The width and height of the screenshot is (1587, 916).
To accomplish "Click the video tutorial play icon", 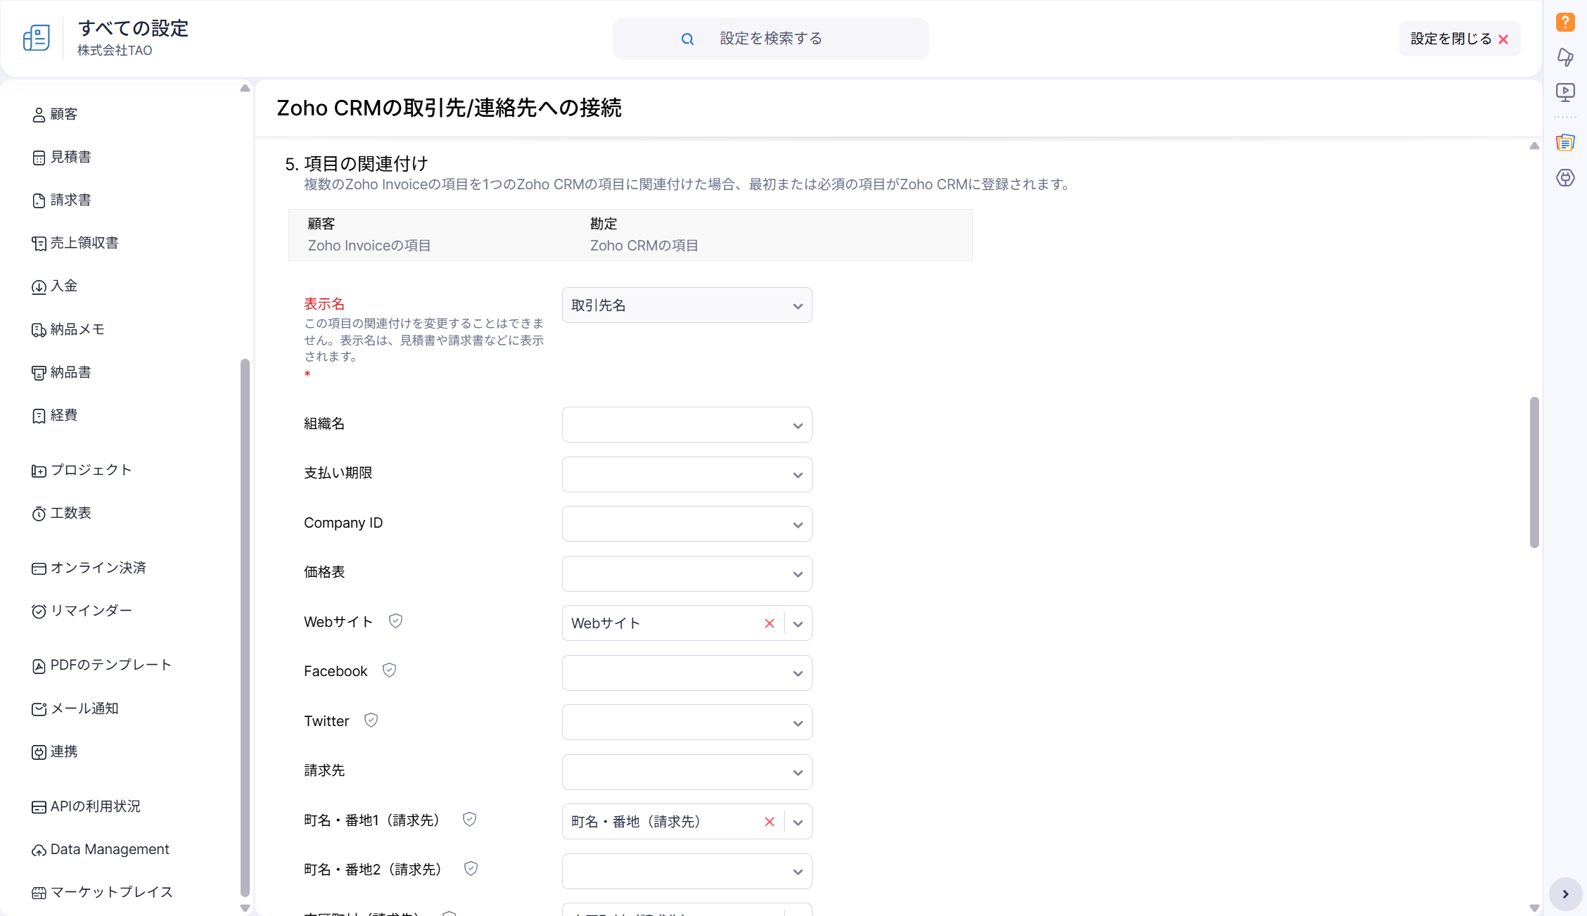I will [1565, 92].
